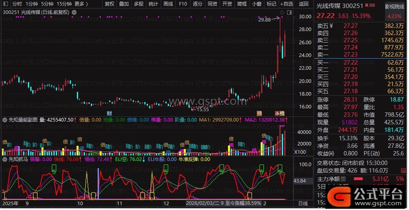Add stock with +自选 button
This screenshot has height=210, width=409.
pyautogui.click(x=286, y=4)
